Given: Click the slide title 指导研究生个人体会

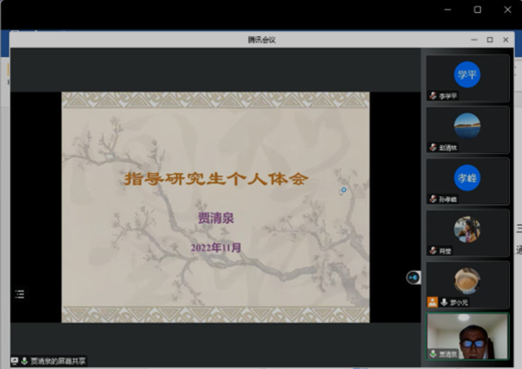Looking at the screenshot, I should click(216, 179).
